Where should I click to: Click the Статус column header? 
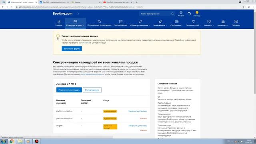click(106, 100)
